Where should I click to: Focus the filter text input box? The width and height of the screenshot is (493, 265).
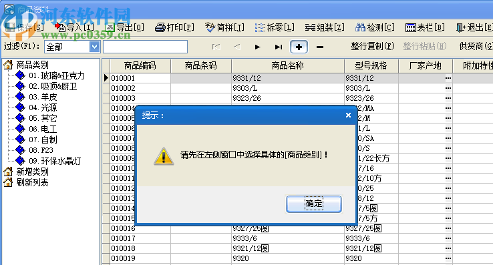(x=145, y=47)
